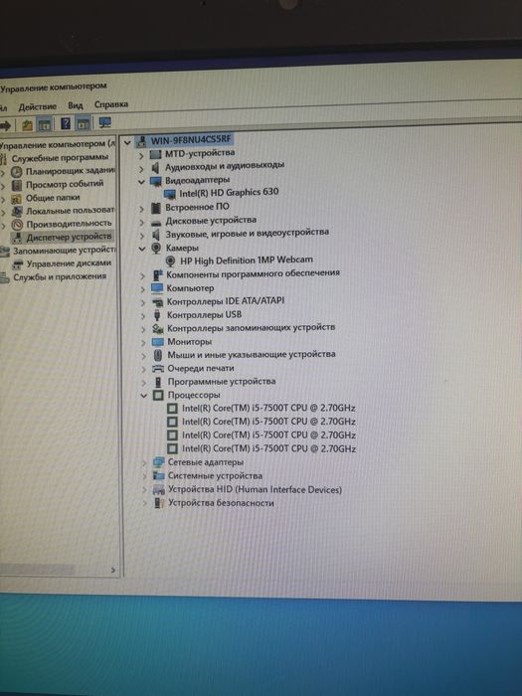Select the Intel(R) HD Graphics 630 adapter icon
The image size is (522, 696).
pos(170,194)
